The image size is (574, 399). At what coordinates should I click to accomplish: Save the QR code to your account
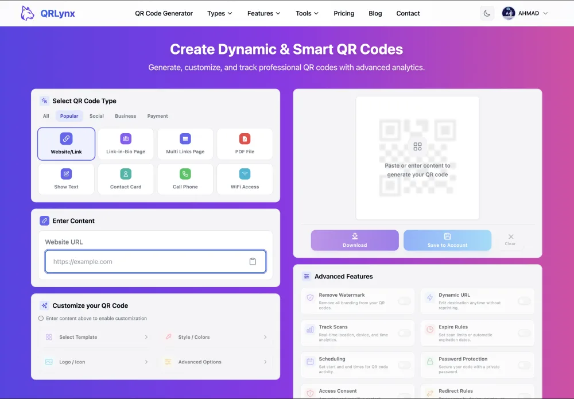coord(447,240)
